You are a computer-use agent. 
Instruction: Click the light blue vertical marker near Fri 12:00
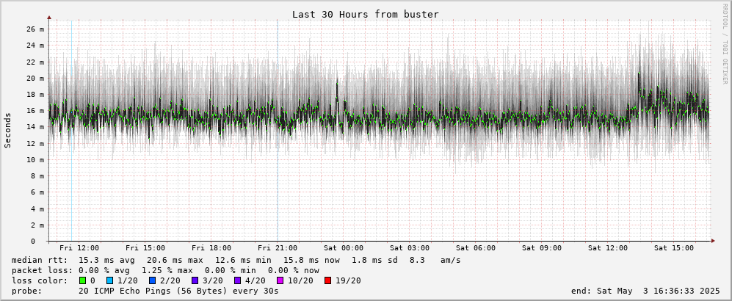[71, 130]
